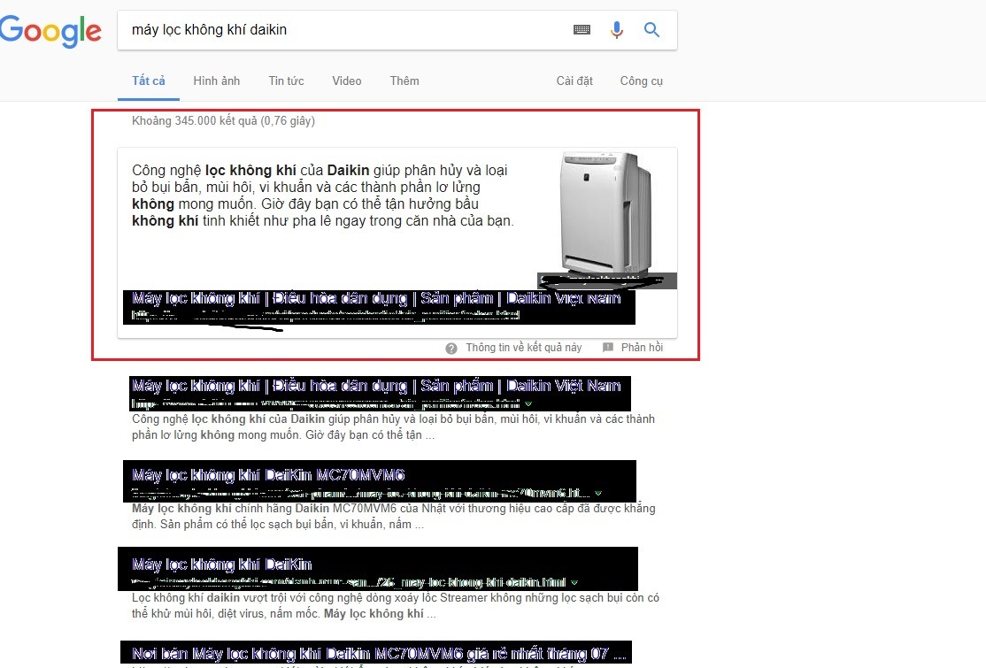Open the 'Thêm' menu
Image resolution: width=986 pixels, height=668 pixels.
click(x=404, y=81)
